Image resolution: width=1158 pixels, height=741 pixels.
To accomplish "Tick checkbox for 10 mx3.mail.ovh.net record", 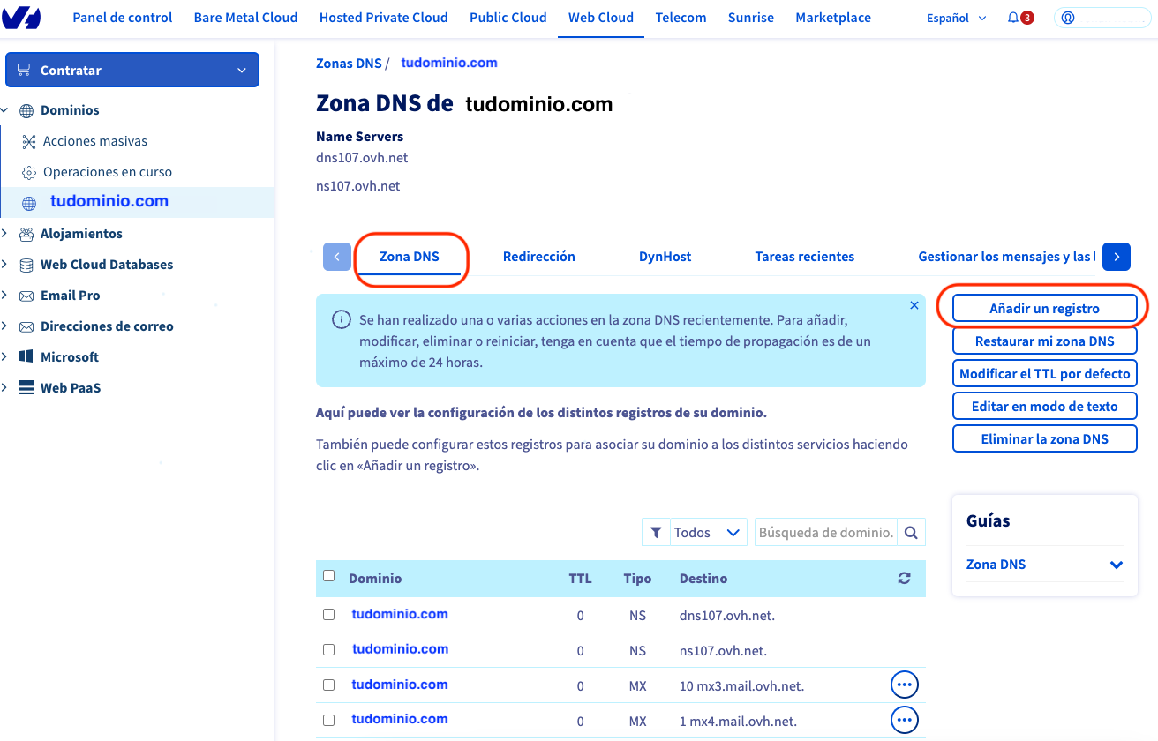I will tap(329, 685).
